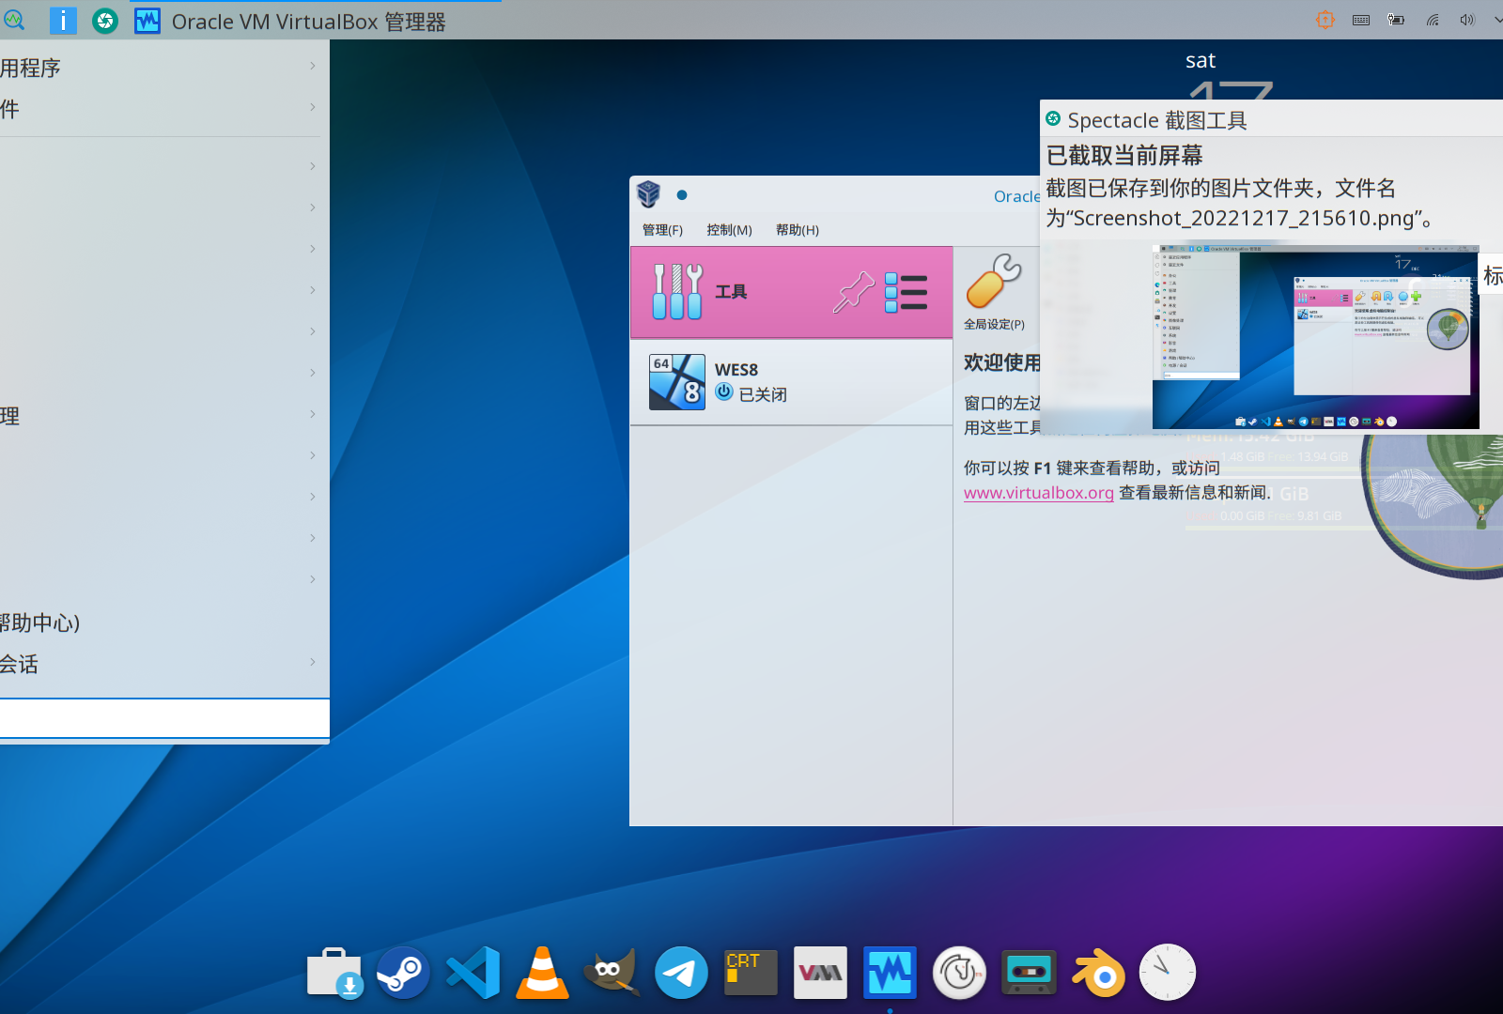The height and width of the screenshot is (1014, 1503).
Task: Open GIMP from the dock
Action: 612,973
